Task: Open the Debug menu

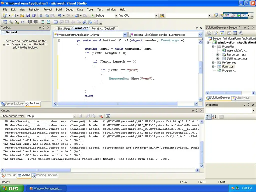Action: [x=69, y=9]
